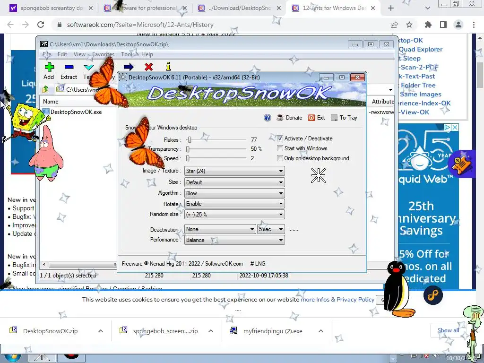Click the snowflake preview image in DesktopSnowOK
The width and height of the screenshot is (484, 363).
click(x=318, y=175)
